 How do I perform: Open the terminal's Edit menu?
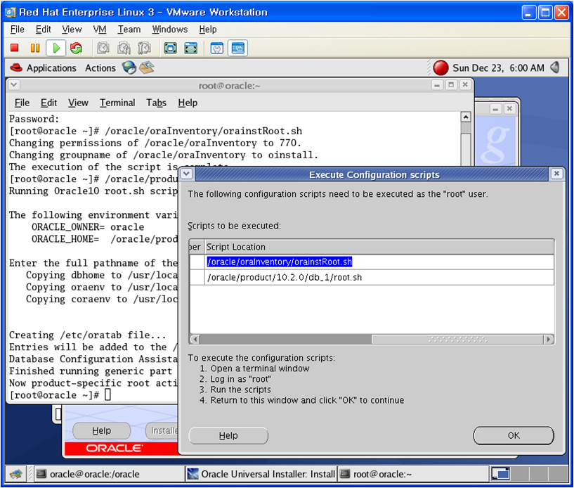[x=48, y=103]
